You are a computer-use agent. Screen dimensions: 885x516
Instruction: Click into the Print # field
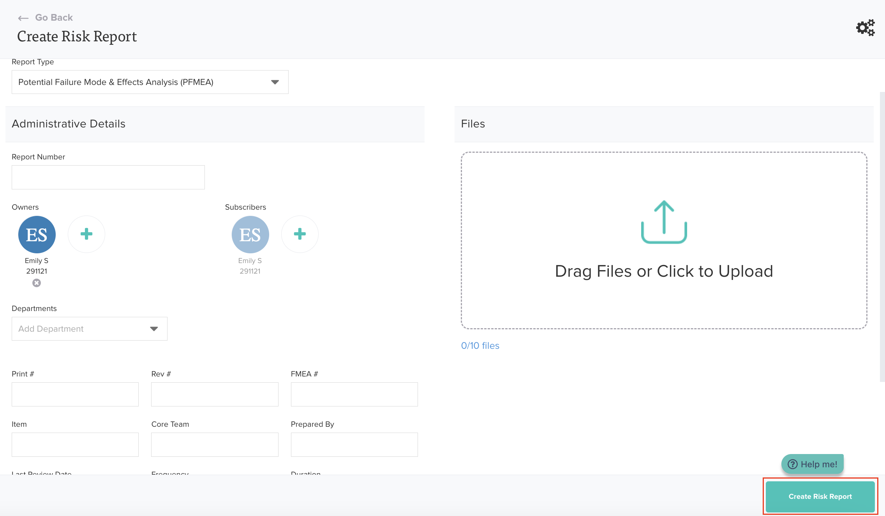click(75, 394)
